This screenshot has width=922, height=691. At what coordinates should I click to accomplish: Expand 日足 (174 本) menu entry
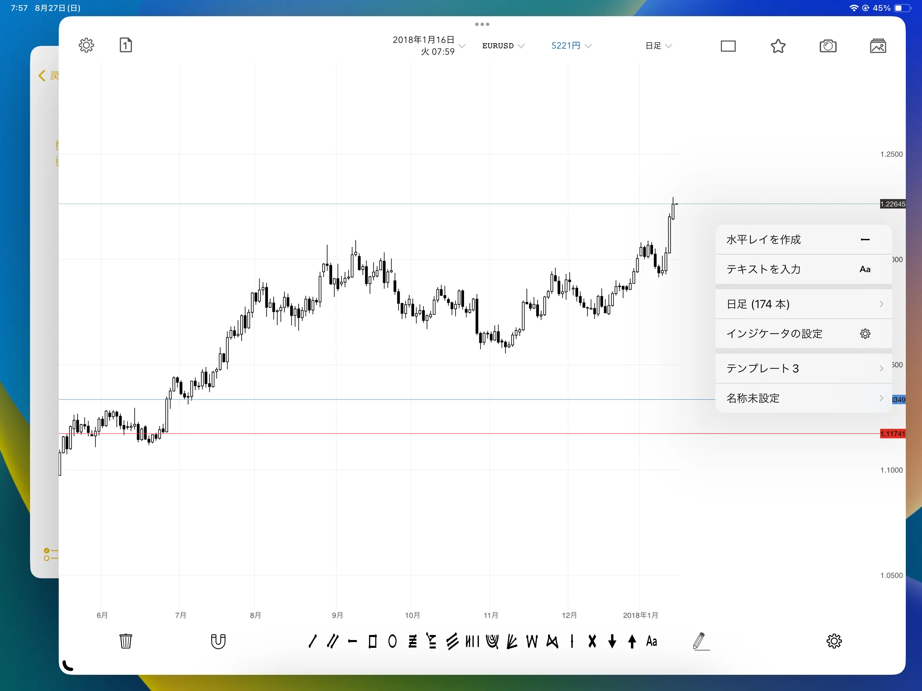click(803, 304)
